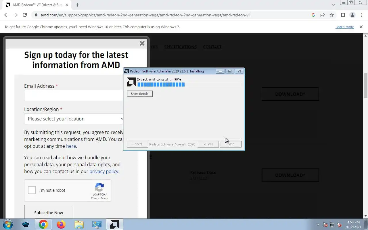Click the upper DOWNLOAD* button
Image resolution: width=368 pixels, height=230 pixels.
click(290, 94)
